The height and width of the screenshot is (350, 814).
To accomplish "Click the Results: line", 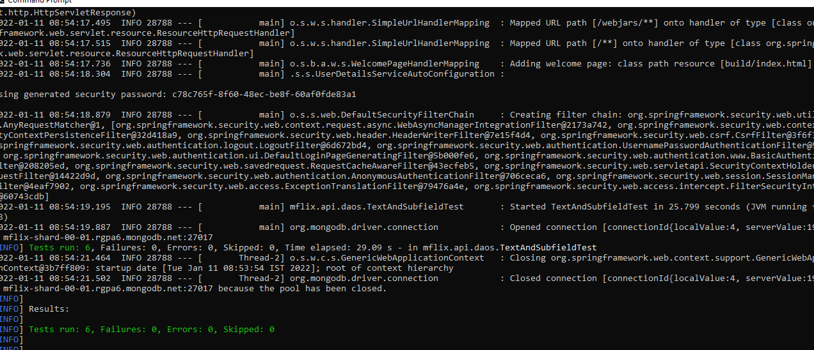I will tap(49, 309).
